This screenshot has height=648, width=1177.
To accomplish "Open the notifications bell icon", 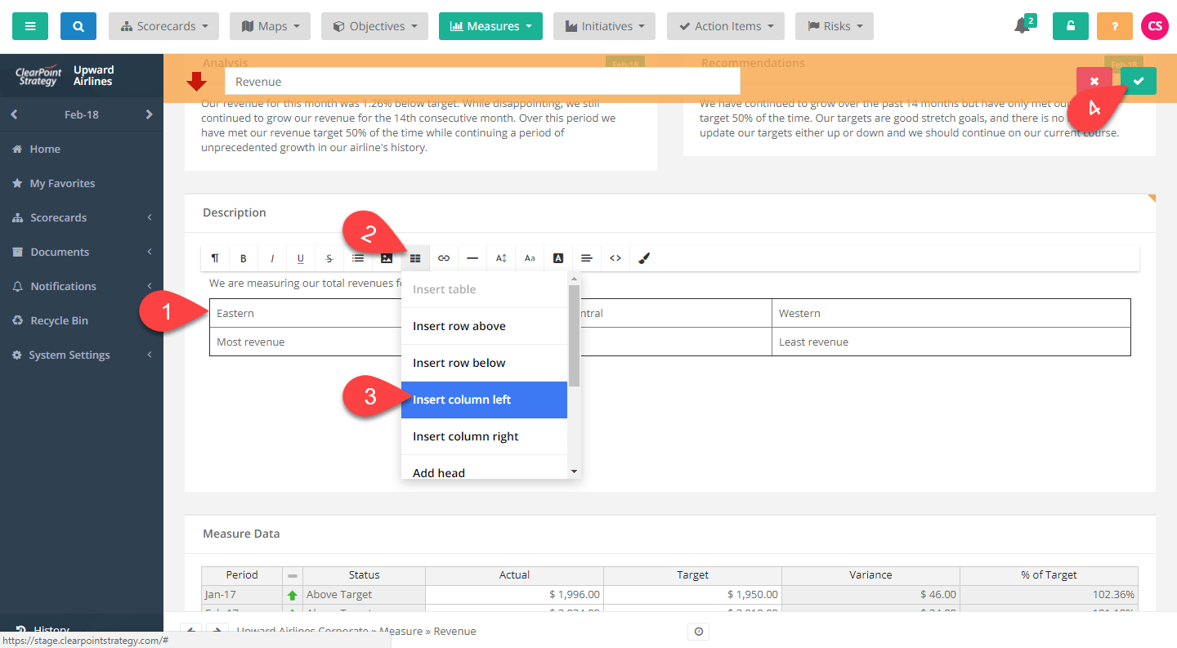I will tap(1022, 26).
